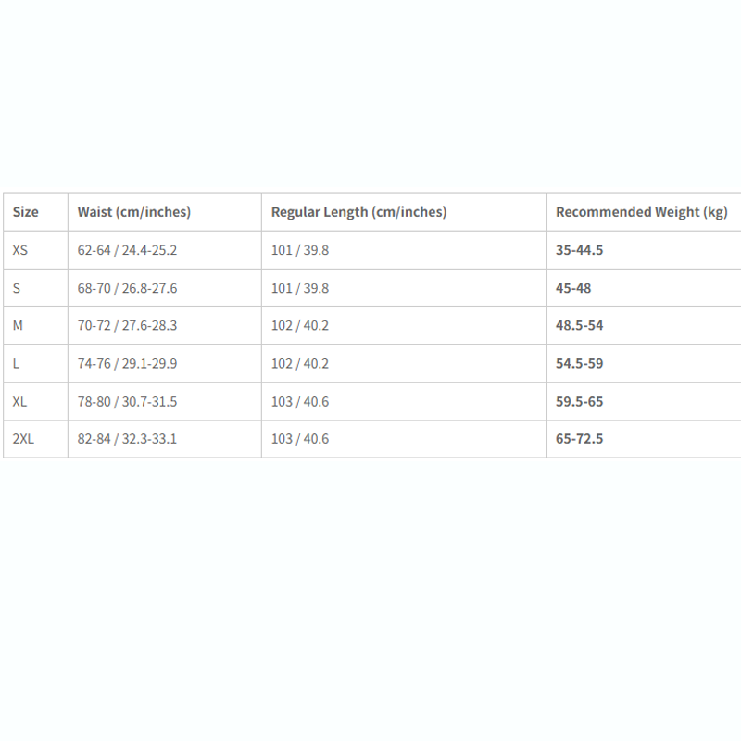741x741 pixels.
Task: Click the Regular Length (cm/inches) header
Action: 358,212
